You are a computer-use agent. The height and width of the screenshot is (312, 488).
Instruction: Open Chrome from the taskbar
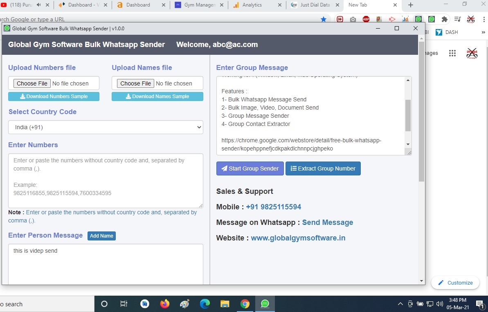click(x=245, y=304)
